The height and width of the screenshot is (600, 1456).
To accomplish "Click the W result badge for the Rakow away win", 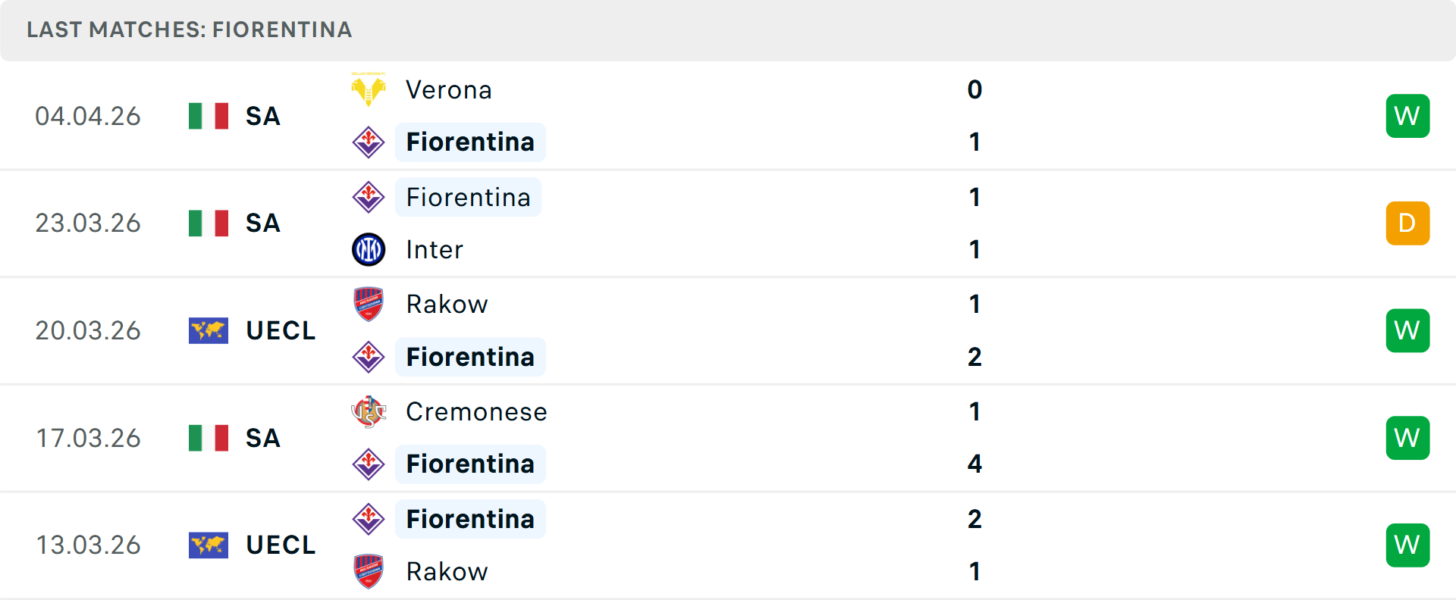I will click(1408, 330).
